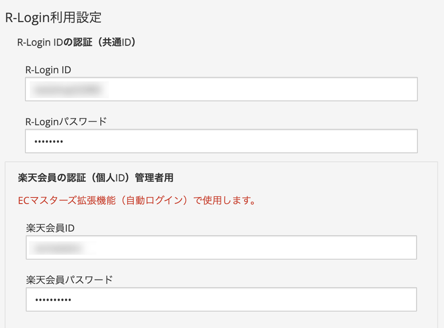444x328 pixels.
Task: Click the red ECマスターズ拡張機能 notice text
Action: [x=136, y=201]
